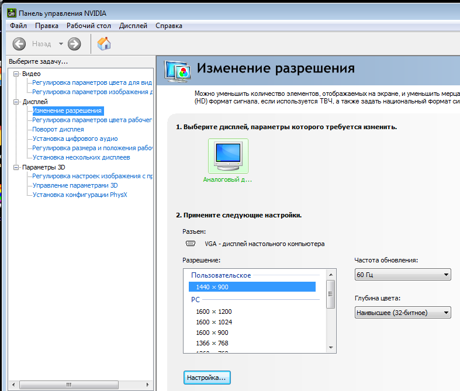Open the Home page icon

pyautogui.click(x=104, y=44)
